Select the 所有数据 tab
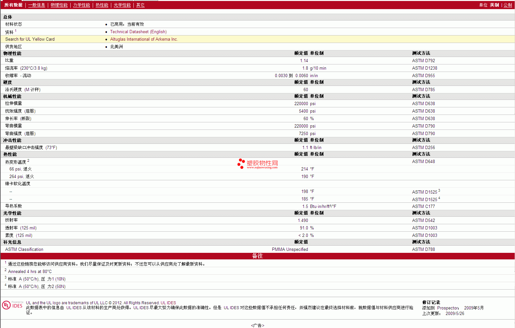Image resolution: width=515 pixels, height=328 pixels. pos(13,5)
